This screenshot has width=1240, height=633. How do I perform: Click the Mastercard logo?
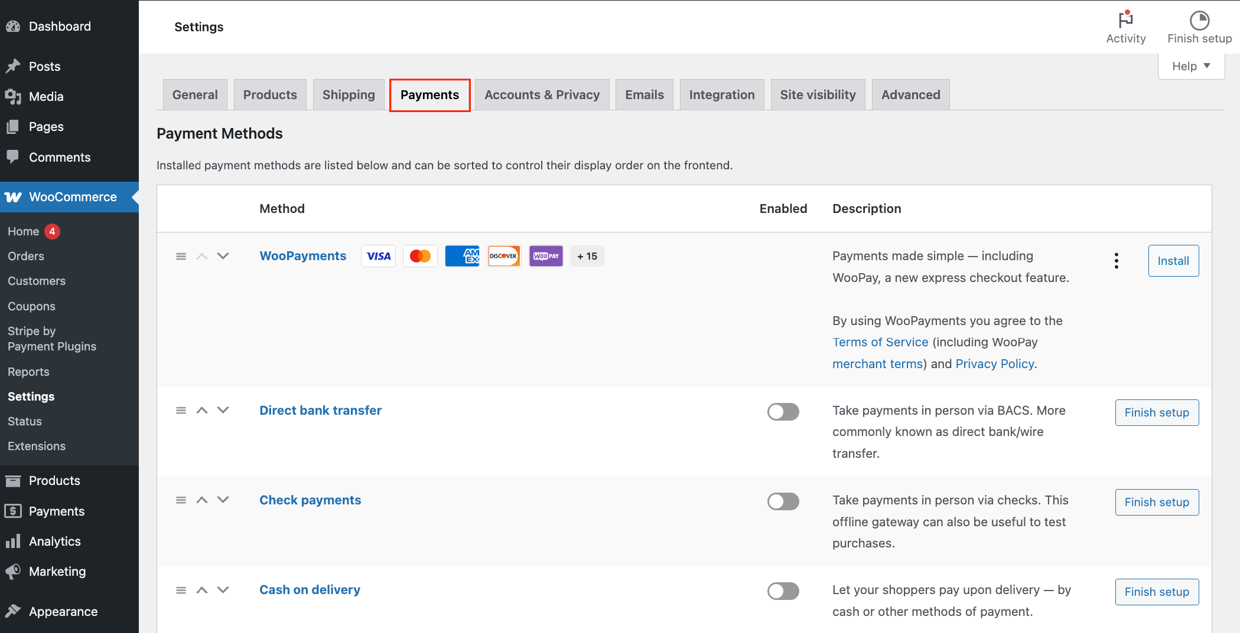point(420,256)
